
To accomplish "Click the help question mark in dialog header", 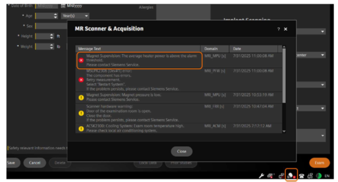I will [278, 29].
